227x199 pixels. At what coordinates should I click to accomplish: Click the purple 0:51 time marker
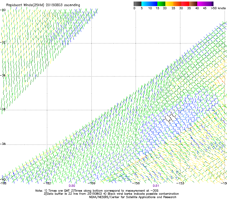[x=156, y=186]
